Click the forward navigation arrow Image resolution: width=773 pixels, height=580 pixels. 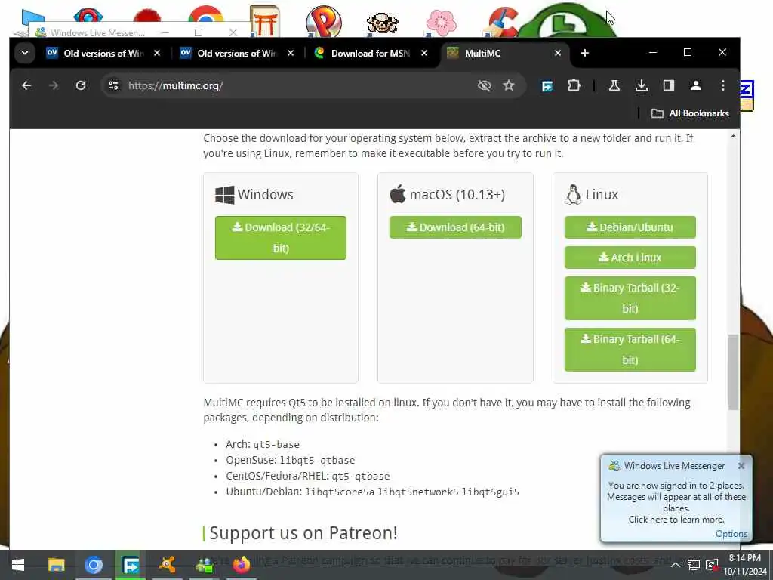pos(54,85)
